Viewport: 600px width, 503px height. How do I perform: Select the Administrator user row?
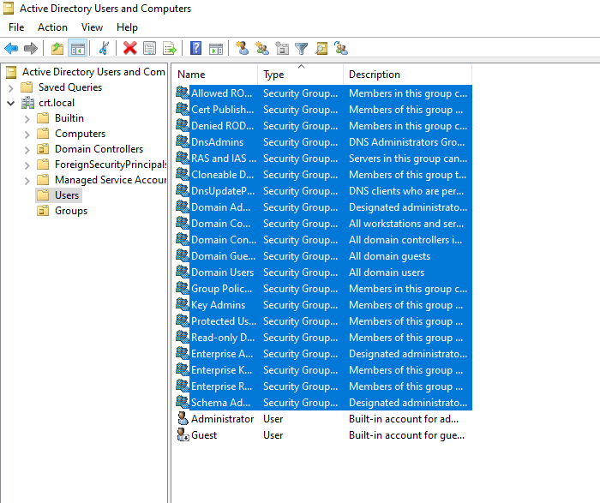click(324, 418)
